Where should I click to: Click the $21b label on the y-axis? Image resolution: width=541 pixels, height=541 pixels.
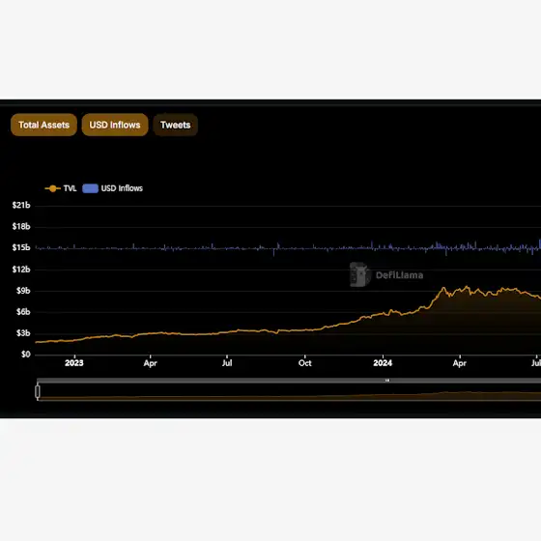click(21, 205)
